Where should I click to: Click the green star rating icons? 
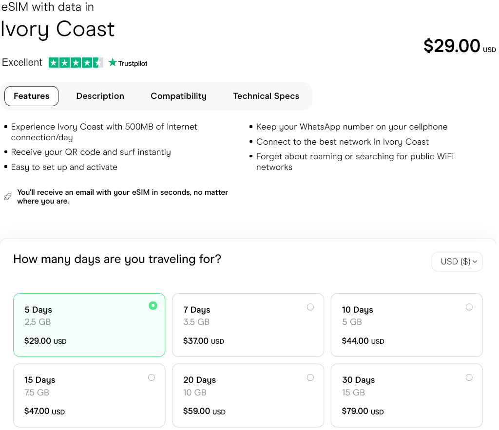pos(76,63)
